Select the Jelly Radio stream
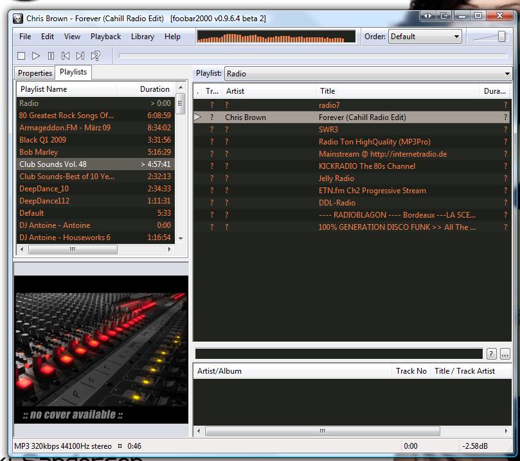The width and height of the screenshot is (520, 461). coord(352,178)
